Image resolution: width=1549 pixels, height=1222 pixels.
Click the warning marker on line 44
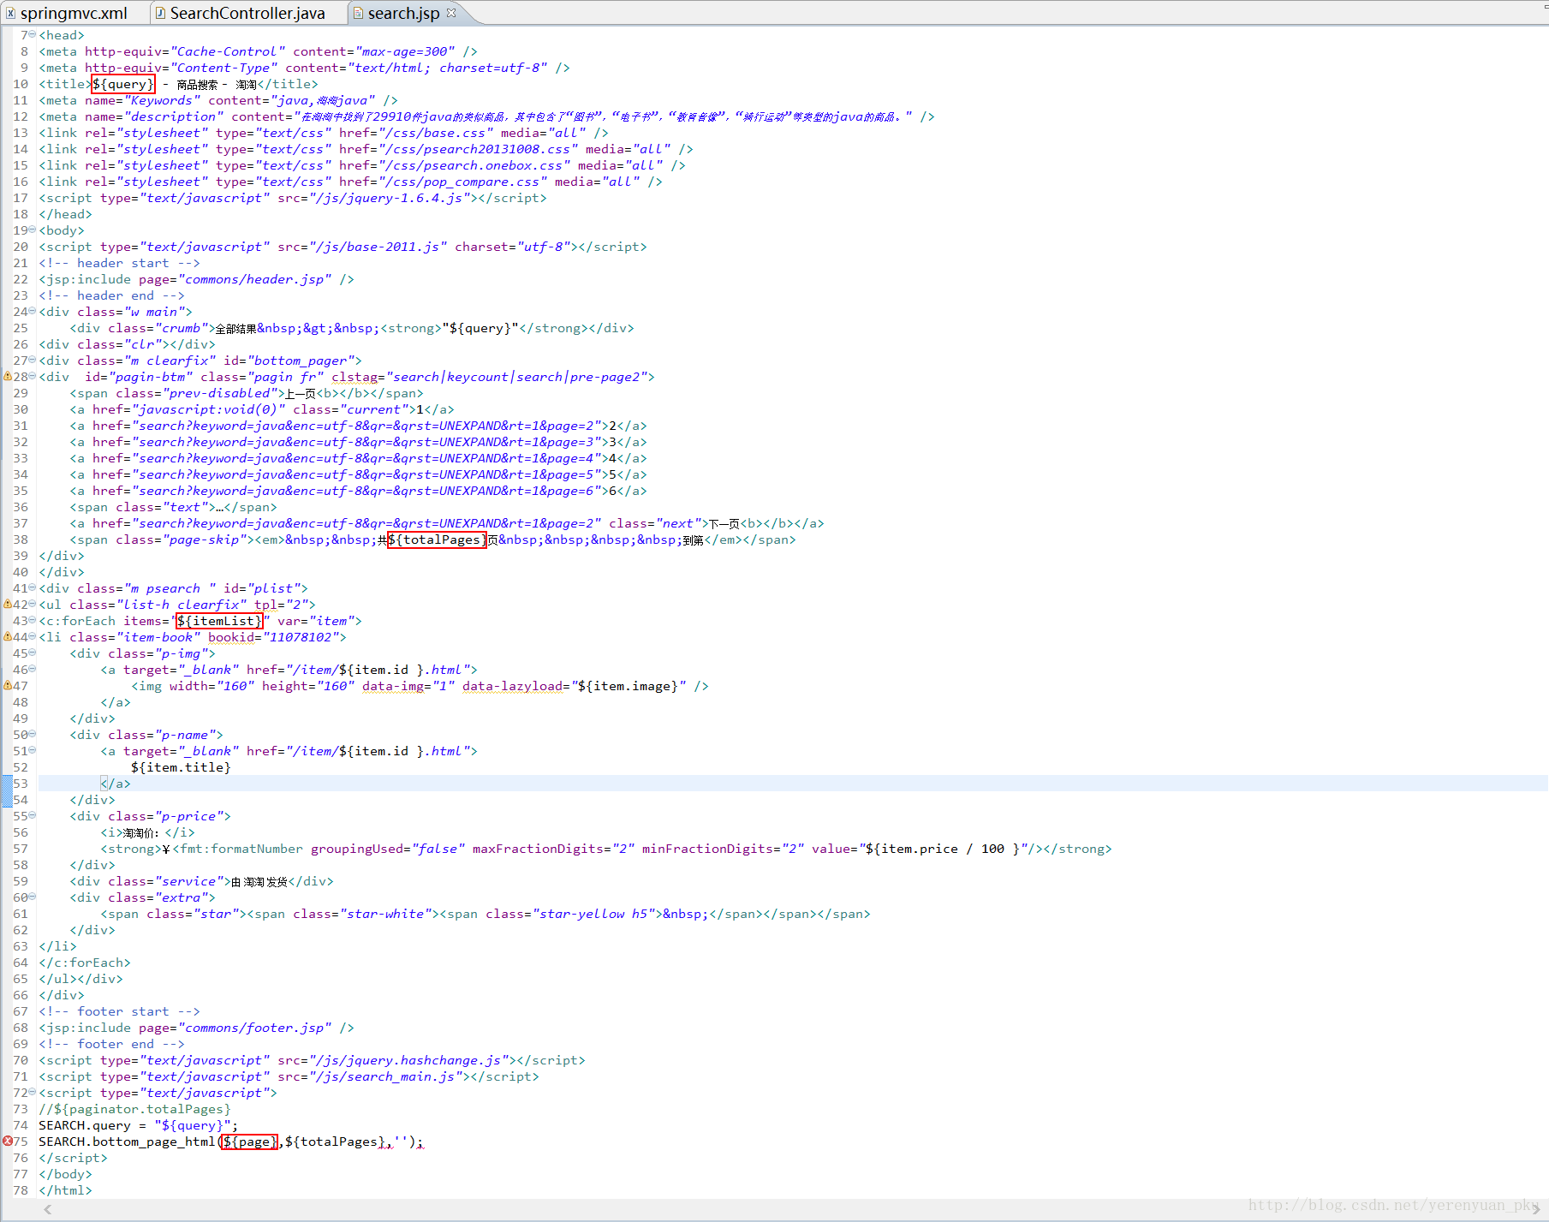pos(8,637)
